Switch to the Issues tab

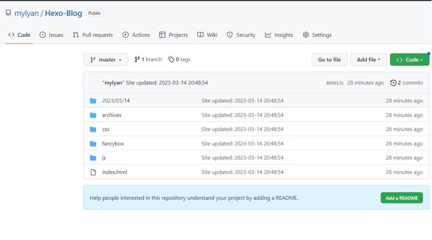click(x=52, y=35)
